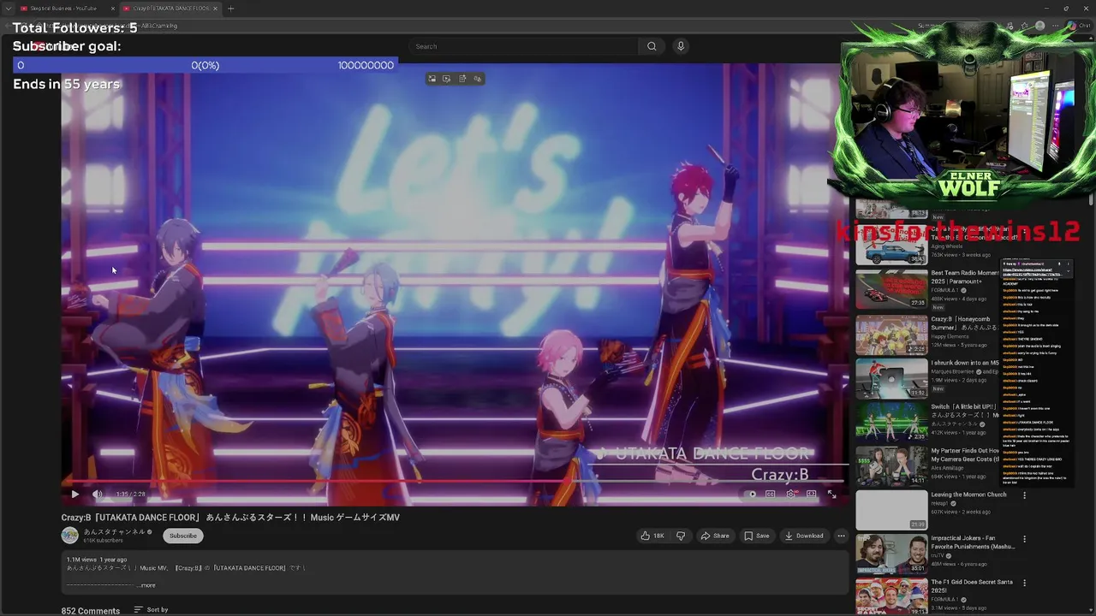
Task: Share the UTAKATA DANCE FLOOR video
Action: coord(715,536)
